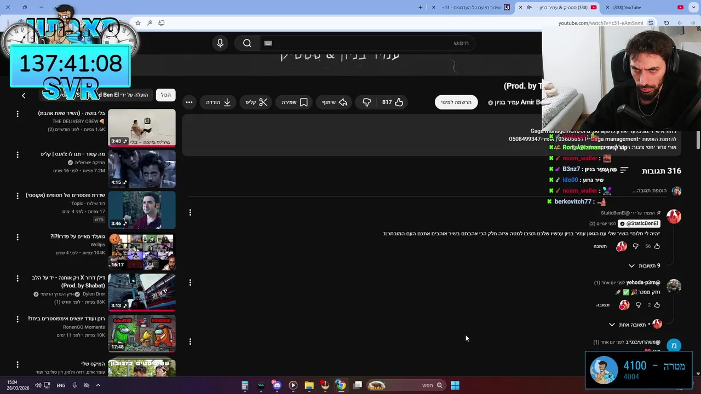Select the '(338) סטטיק & עמיר בניון' tab

point(558,7)
